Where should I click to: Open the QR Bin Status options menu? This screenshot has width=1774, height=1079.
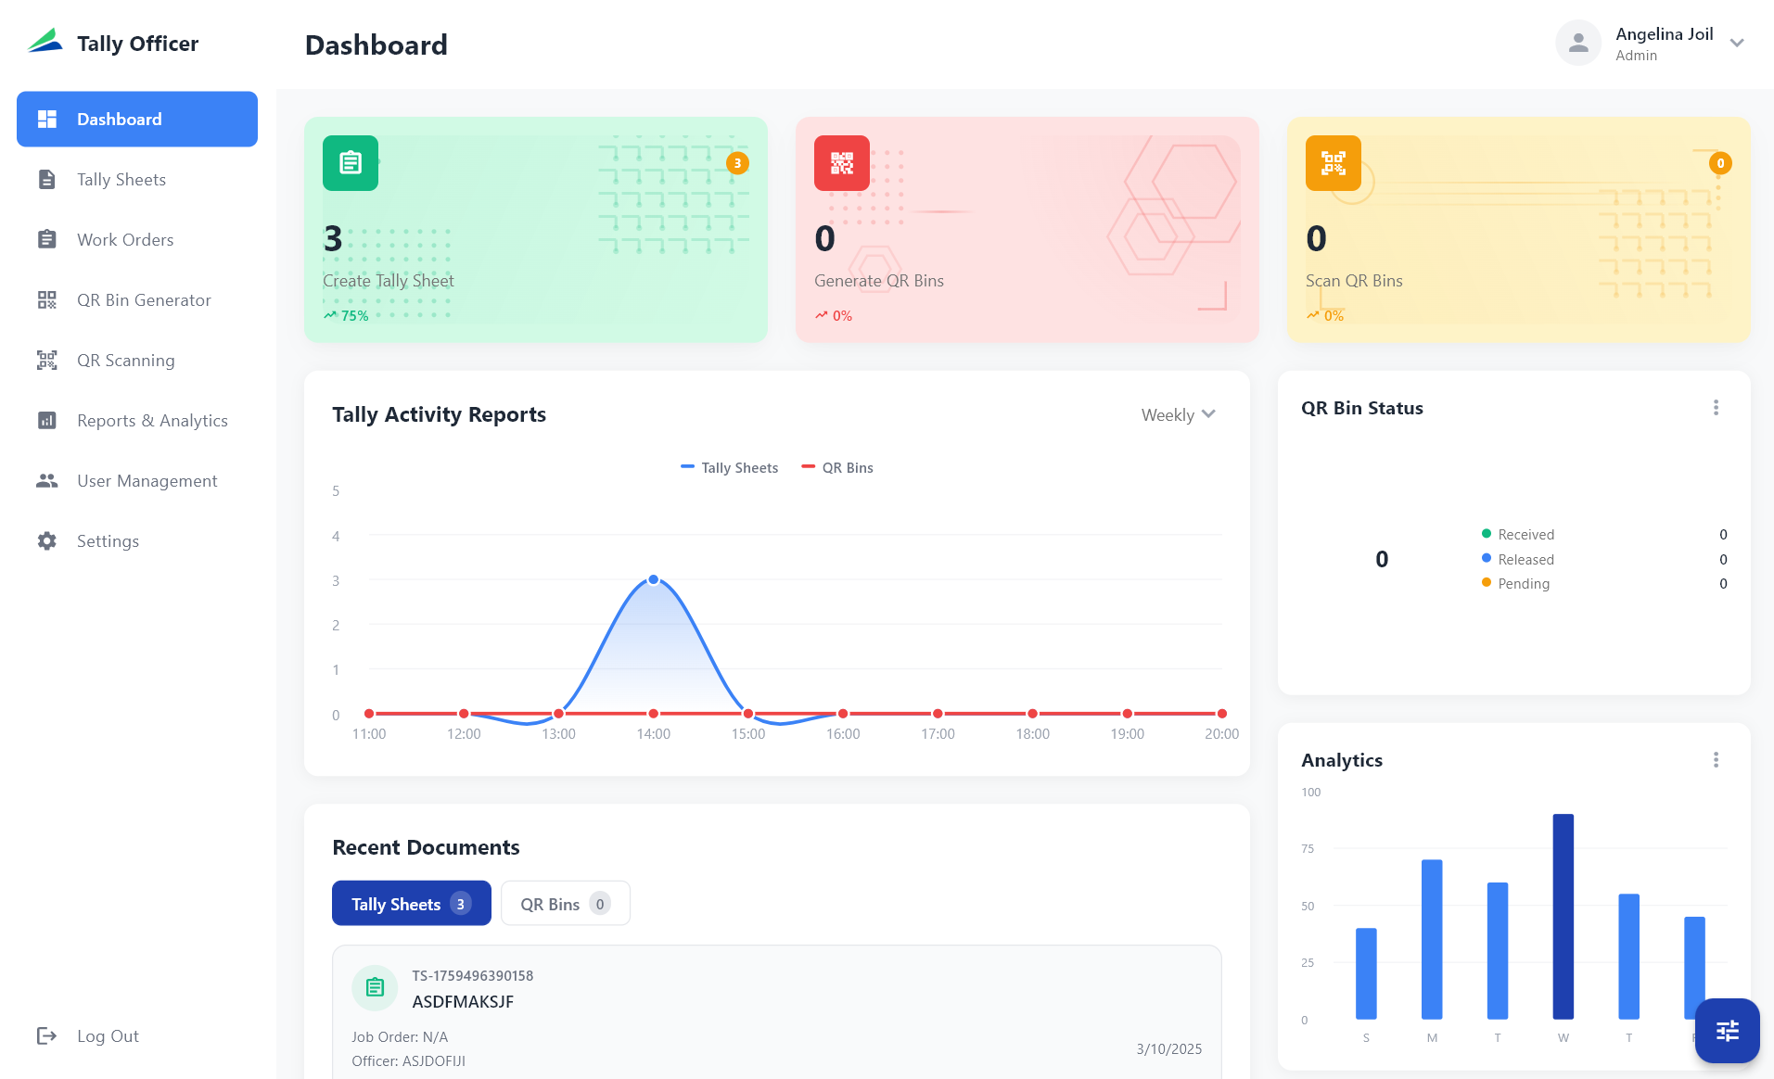[x=1716, y=407]
